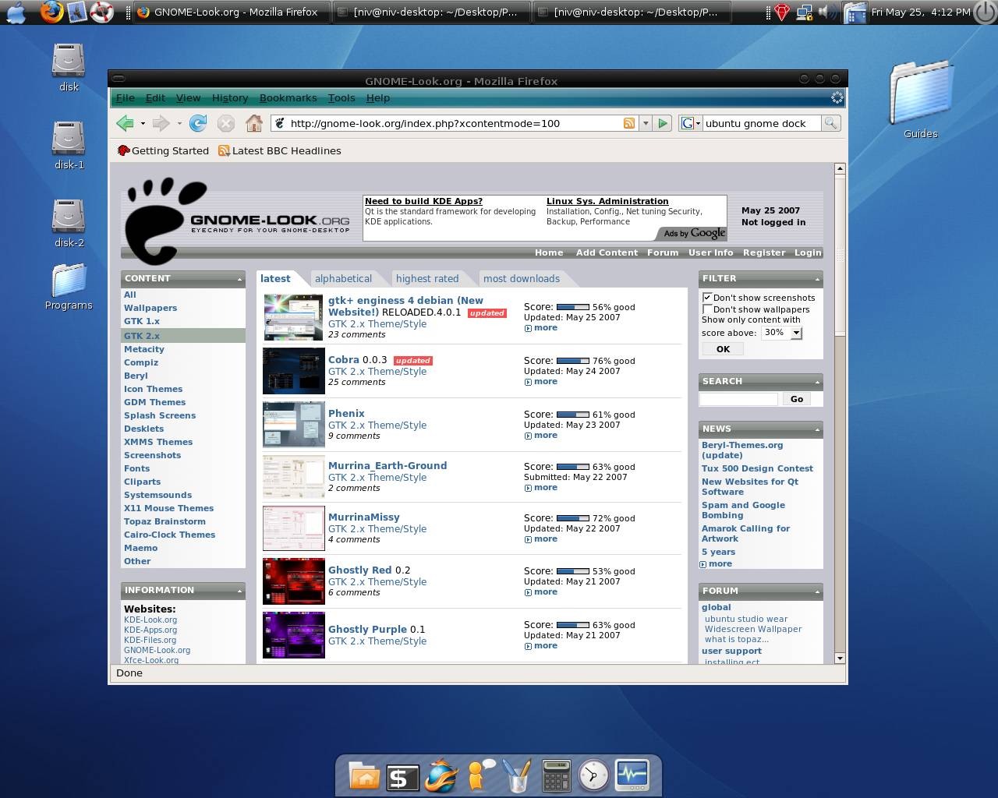The height and width of the screenshot is (798, 998).
Task: Click the Go button in Search panel
Action: 796,399
